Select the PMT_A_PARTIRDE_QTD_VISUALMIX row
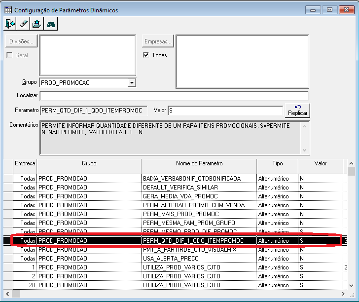 click(x=176, y=250)
